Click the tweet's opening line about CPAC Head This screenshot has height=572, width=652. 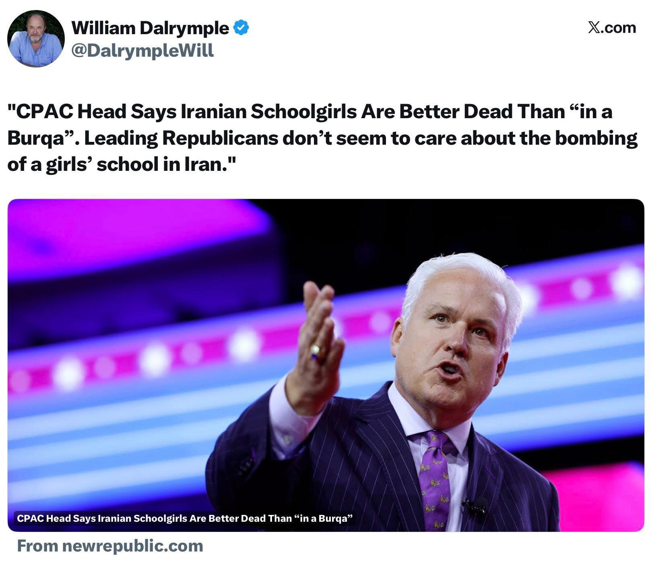[310, 111]
